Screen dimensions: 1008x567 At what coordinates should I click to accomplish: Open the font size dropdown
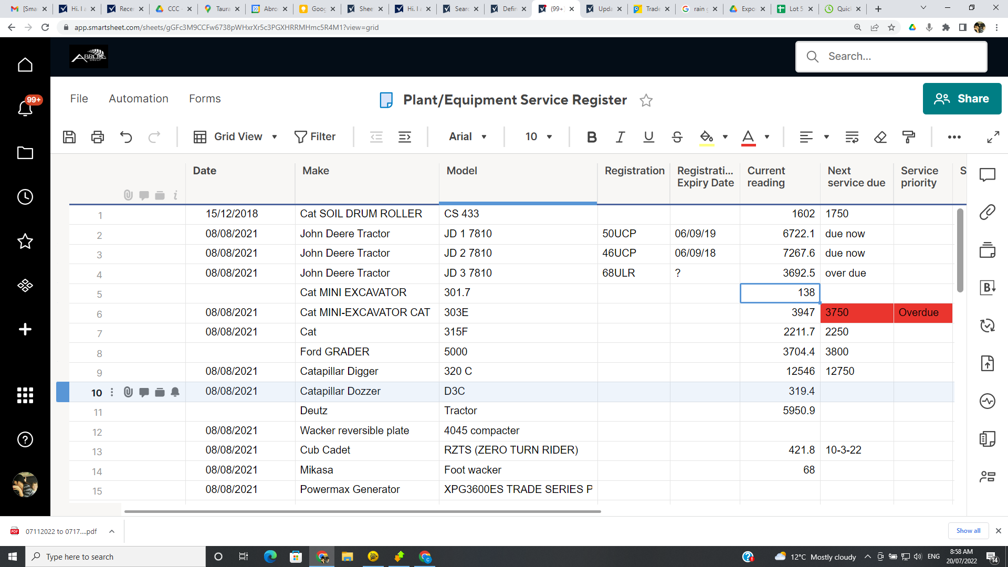(x=537, y=136)
